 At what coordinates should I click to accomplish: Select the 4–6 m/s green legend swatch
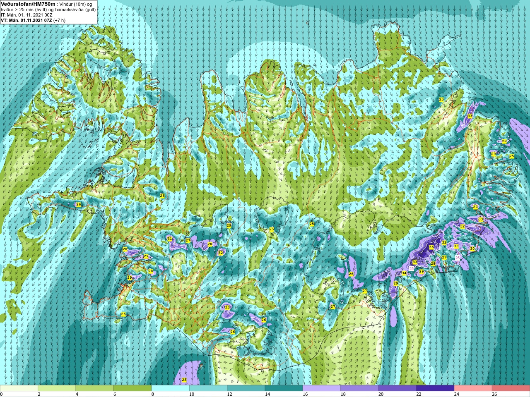click(x=94, y=388)
